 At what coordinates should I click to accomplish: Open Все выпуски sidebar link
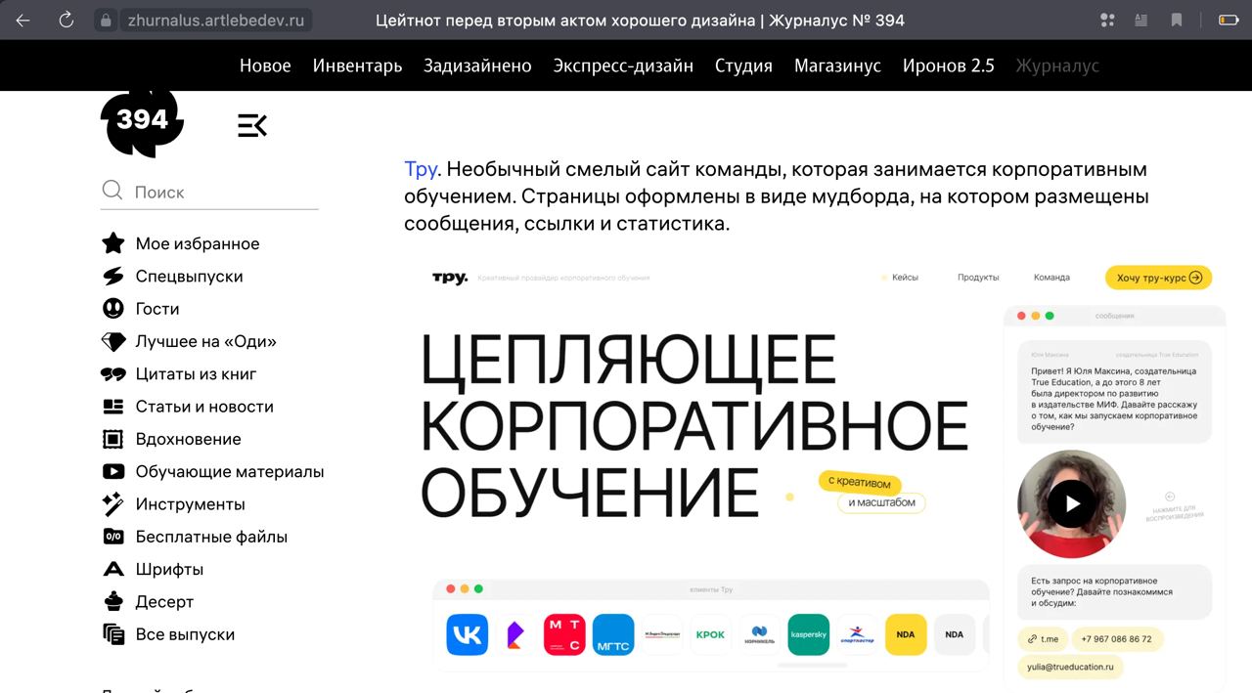tap(185, 633)
